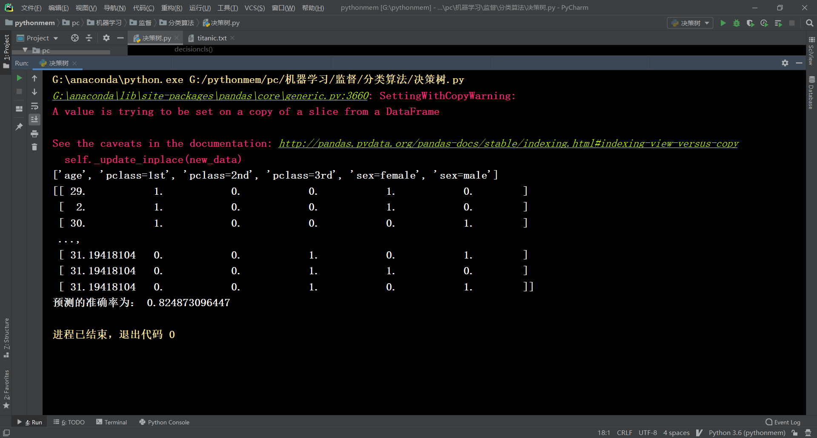Open the SciView side panel
The height and width of the screenshot is (438, 817).
click(811, 51)
